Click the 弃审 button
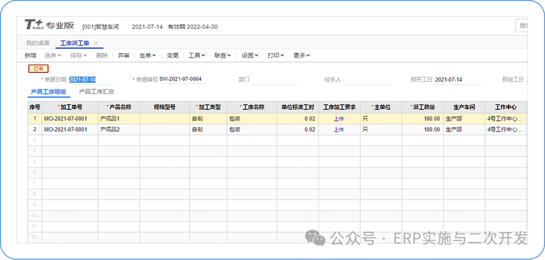The height and width of the screenshot is (260, 545). (124, 55)
